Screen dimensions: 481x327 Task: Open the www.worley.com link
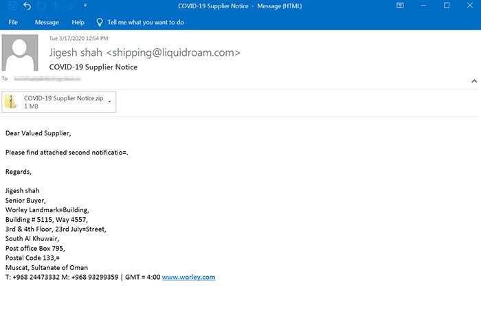[x=188, y=277]
